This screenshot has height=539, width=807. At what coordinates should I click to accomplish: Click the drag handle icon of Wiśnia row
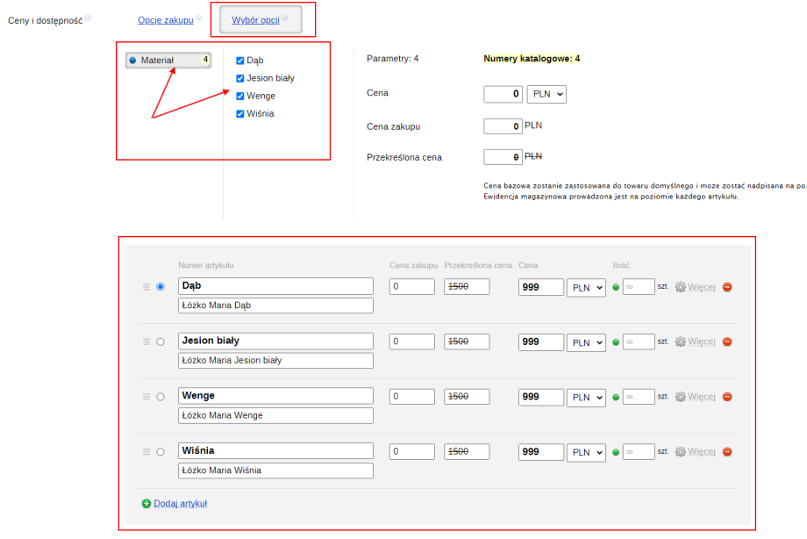pos(146,452)
